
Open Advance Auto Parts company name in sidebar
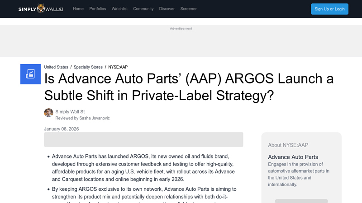point(293,157)
